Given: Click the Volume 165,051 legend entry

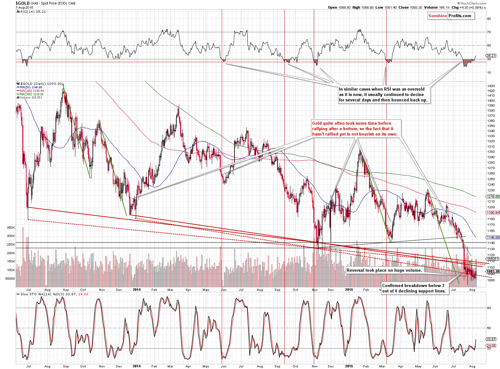Looking at the screenshot, I should (29, 98).
